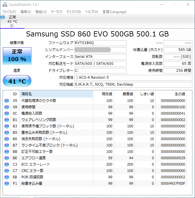Click status orb for row B3 使用済予備ブロック数

tap(7, 126)
